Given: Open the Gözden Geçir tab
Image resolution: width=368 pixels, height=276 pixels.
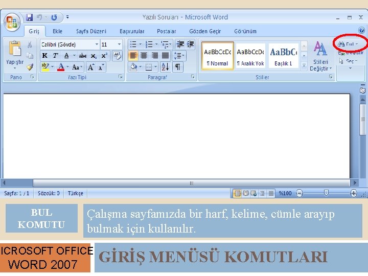Looking at the screenshot, I should [205, 31].
